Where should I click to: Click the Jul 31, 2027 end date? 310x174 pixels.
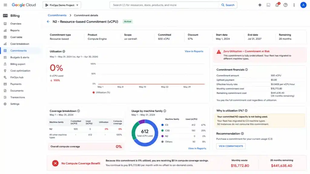point(254,39)
